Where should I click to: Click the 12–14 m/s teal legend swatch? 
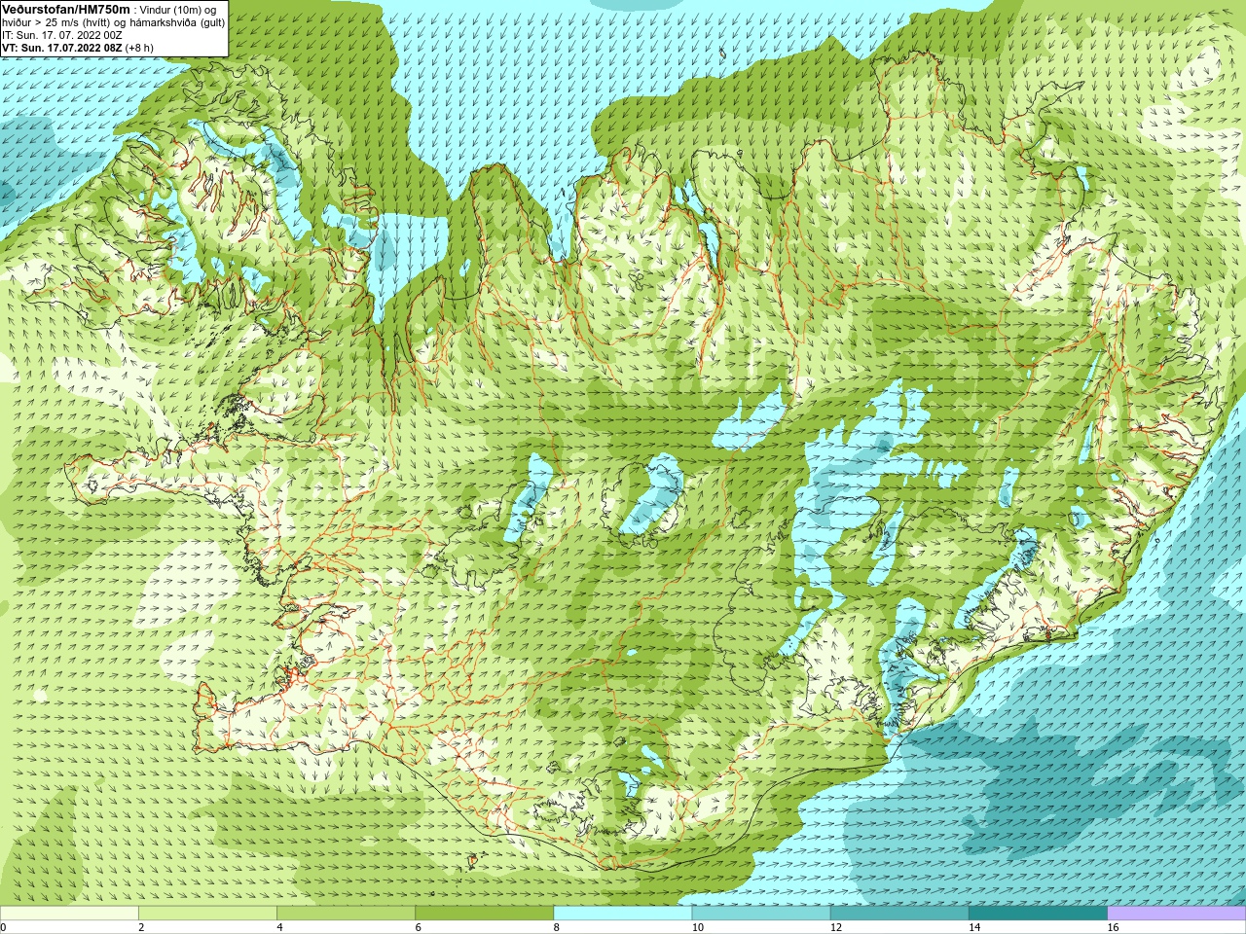(x=899, y=914)
